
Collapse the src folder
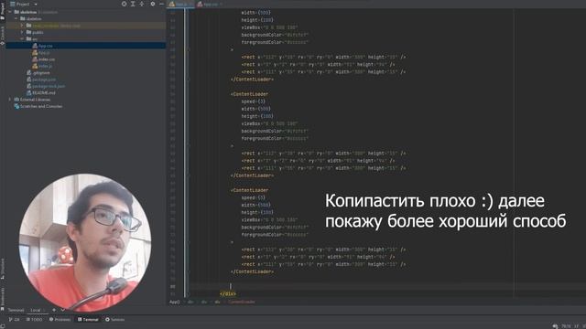22,38
